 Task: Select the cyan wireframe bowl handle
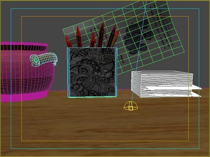pos(44,59)
